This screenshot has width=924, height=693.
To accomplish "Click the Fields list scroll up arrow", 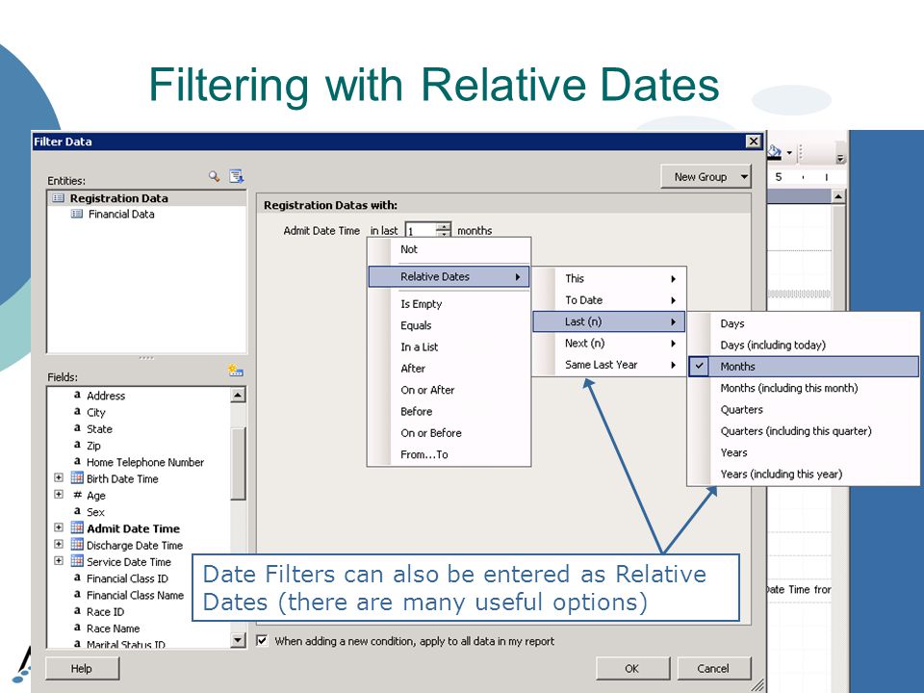I will (x=238, y=395).
